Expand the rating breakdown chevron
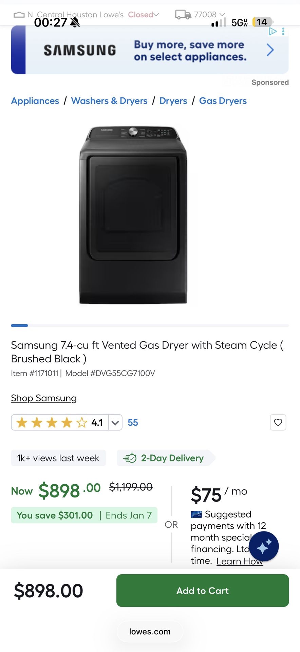The height and width of the screenshot is (652, 300). point(115,423)
